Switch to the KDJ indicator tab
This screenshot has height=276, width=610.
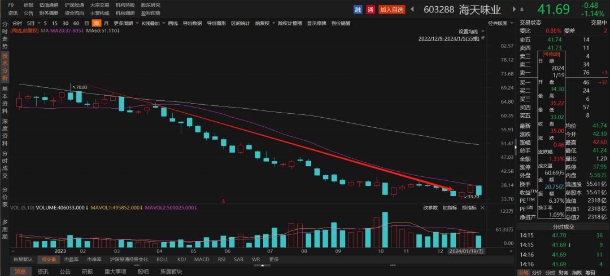pyautogui.click(x=182, y=259)
